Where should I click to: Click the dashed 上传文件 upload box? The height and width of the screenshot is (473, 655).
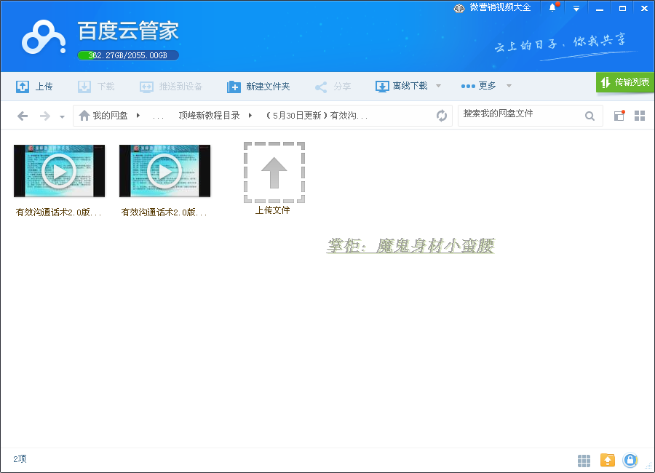pyautogui.click(x=274, y=172)
